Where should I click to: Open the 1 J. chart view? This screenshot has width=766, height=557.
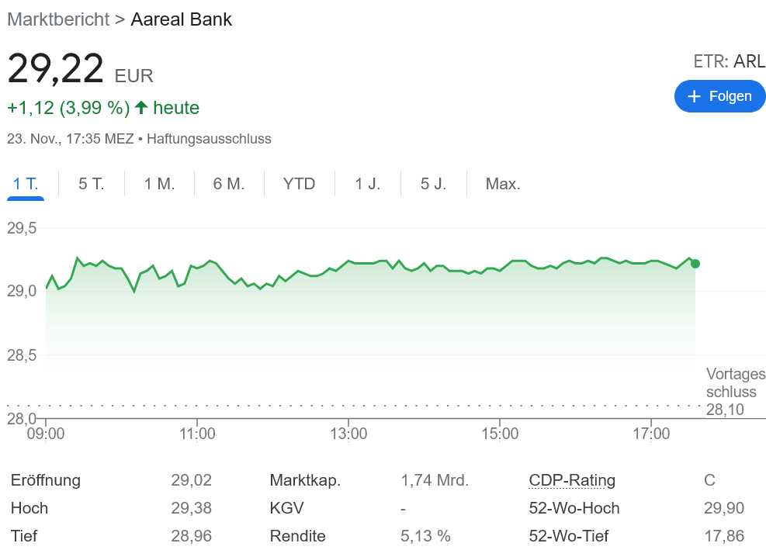(x=366, y=184)
